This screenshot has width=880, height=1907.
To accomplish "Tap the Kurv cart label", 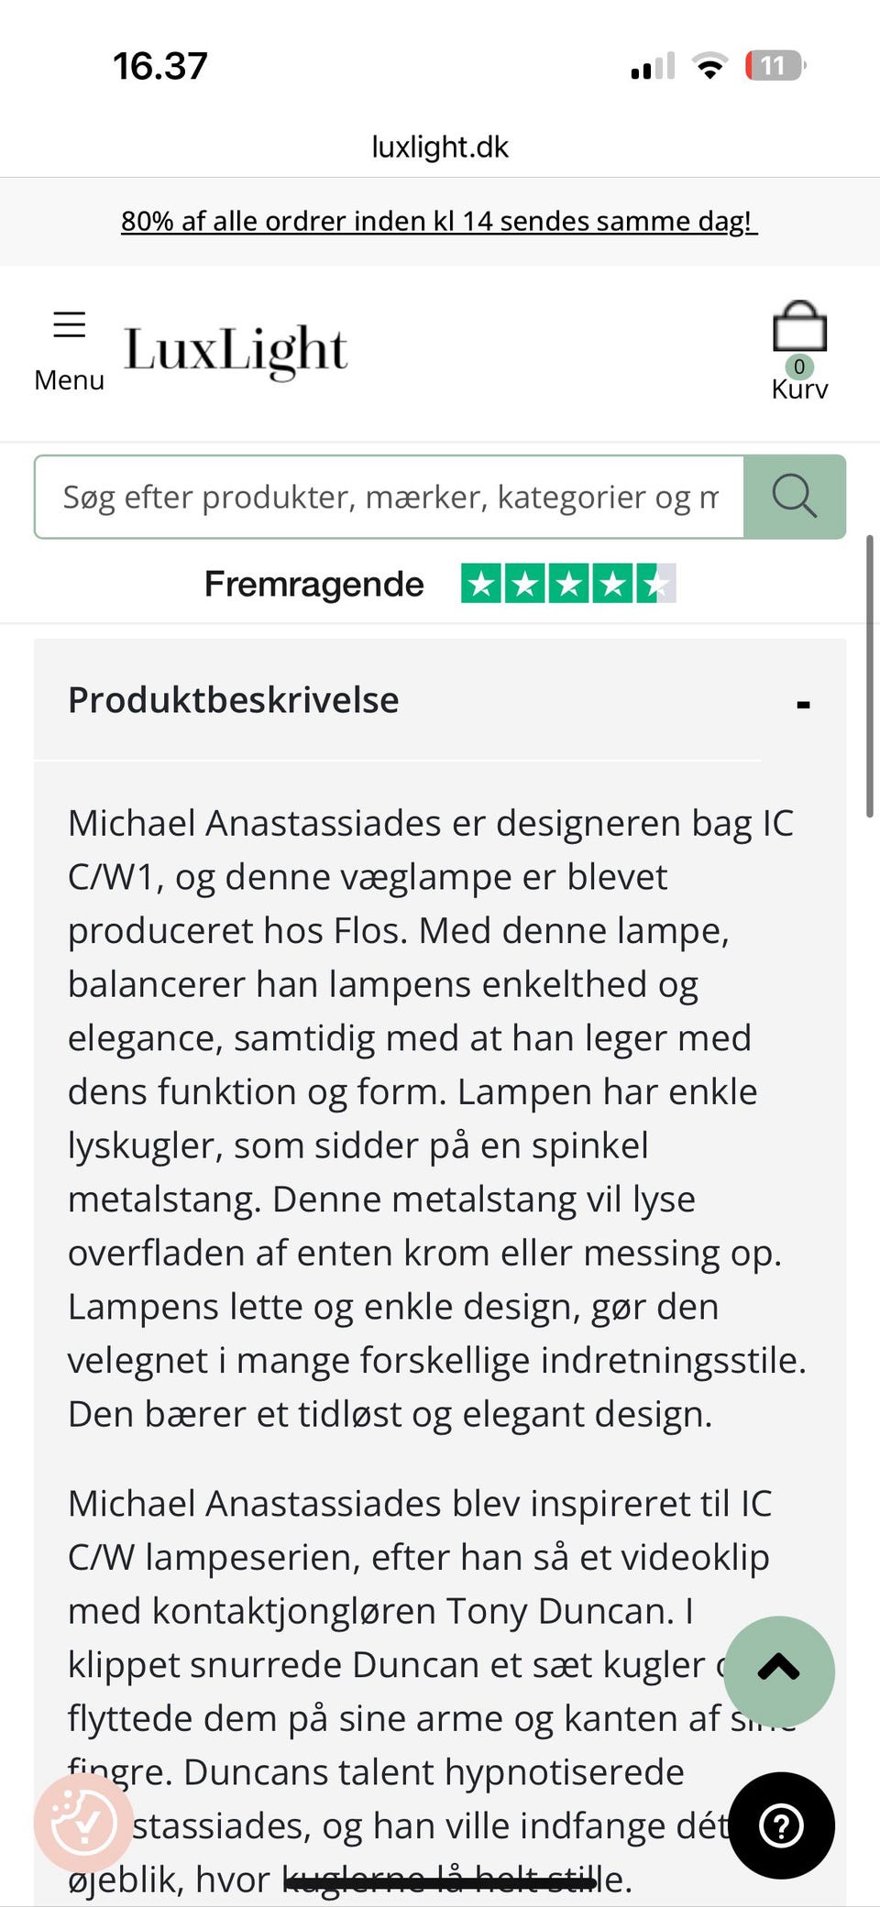I will (x=799, y=389).
